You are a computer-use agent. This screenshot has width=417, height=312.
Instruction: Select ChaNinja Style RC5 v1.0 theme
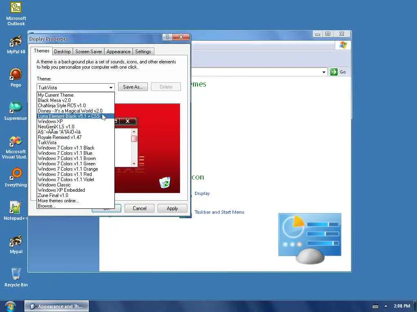(x=75, y=106)
